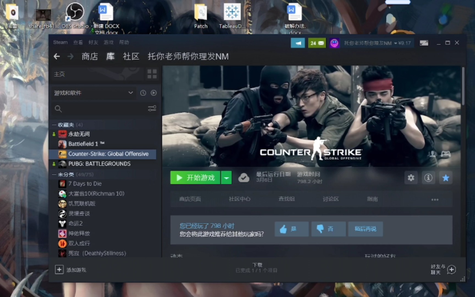The width and height of the screenshot is (475, 297).
Task: Click the cloud sync status icon
Action: 244,177
